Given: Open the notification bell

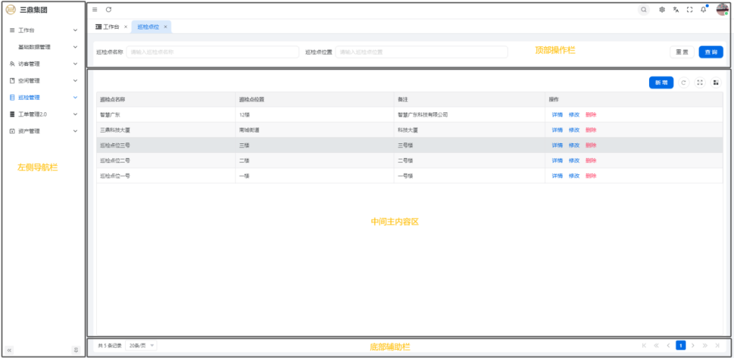Looking at the screenshot, I should 703,10.
